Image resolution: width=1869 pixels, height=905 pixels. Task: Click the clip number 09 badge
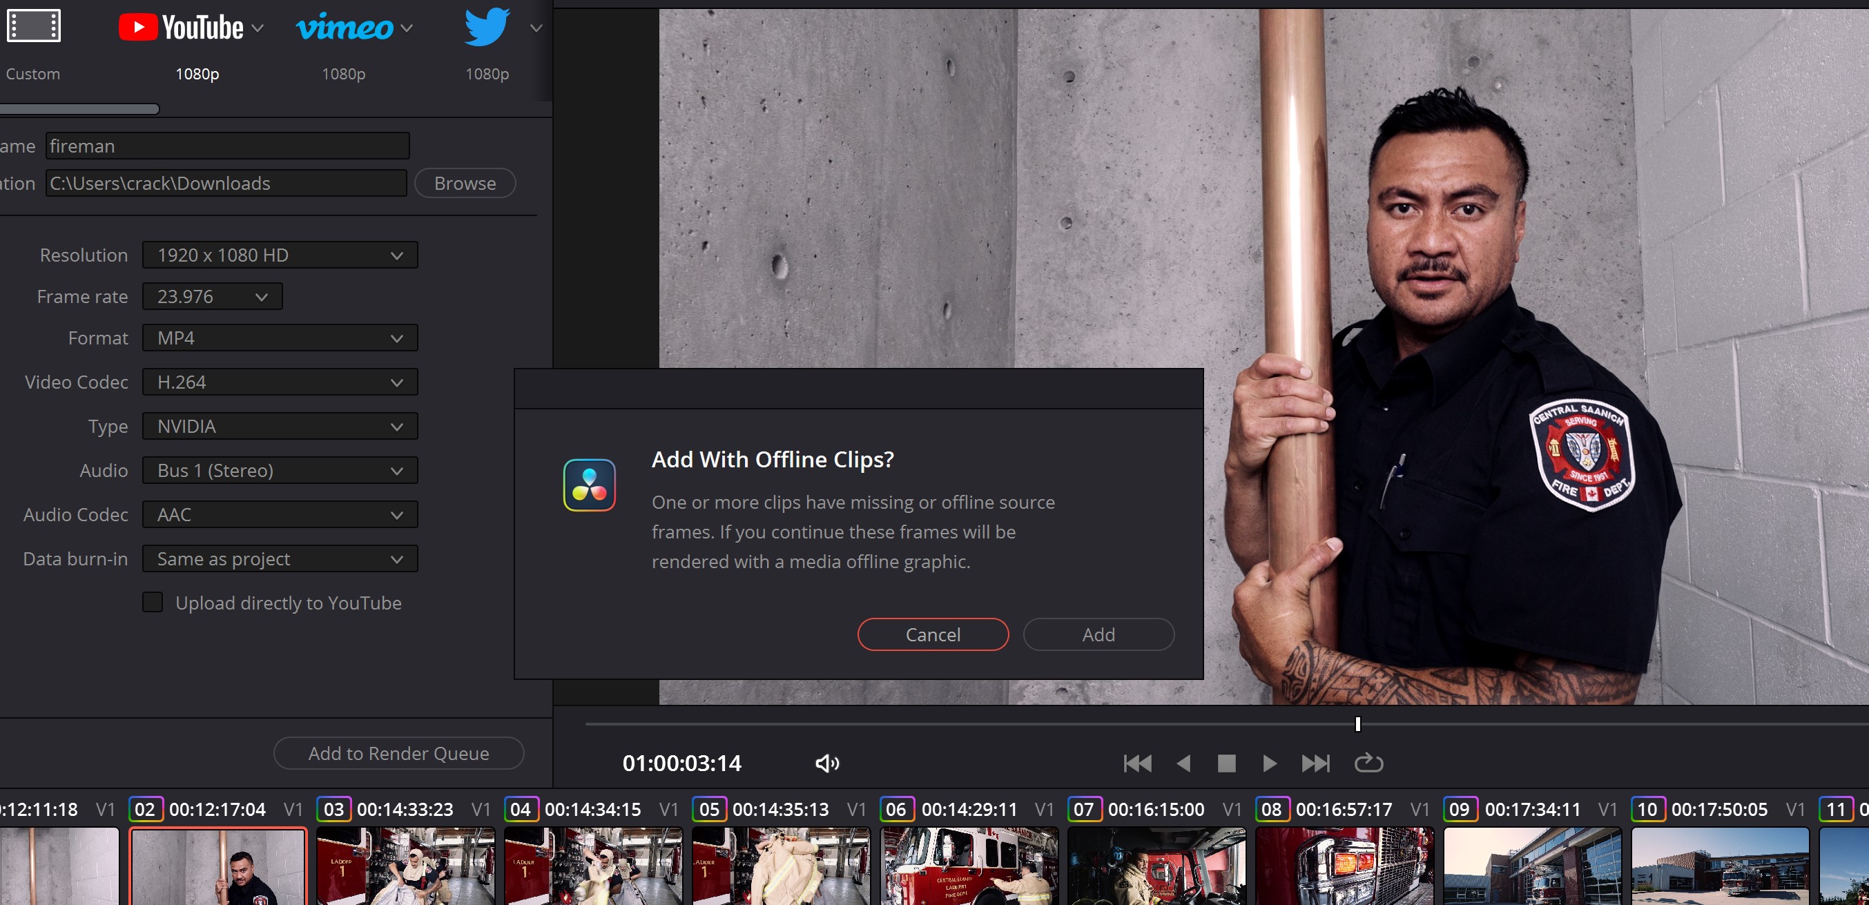pyautogui.click(x=1460, y=809)
